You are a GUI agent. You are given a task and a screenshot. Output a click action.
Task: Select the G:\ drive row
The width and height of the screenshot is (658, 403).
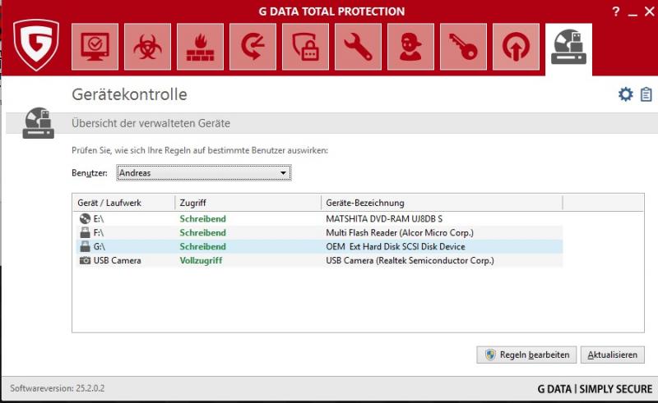319,246
